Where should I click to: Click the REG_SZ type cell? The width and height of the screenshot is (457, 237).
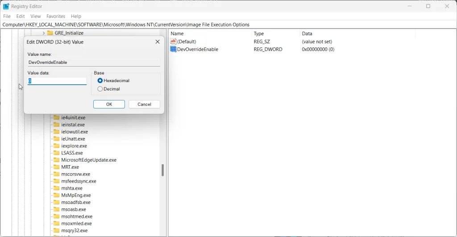click(x=262, y=42)
